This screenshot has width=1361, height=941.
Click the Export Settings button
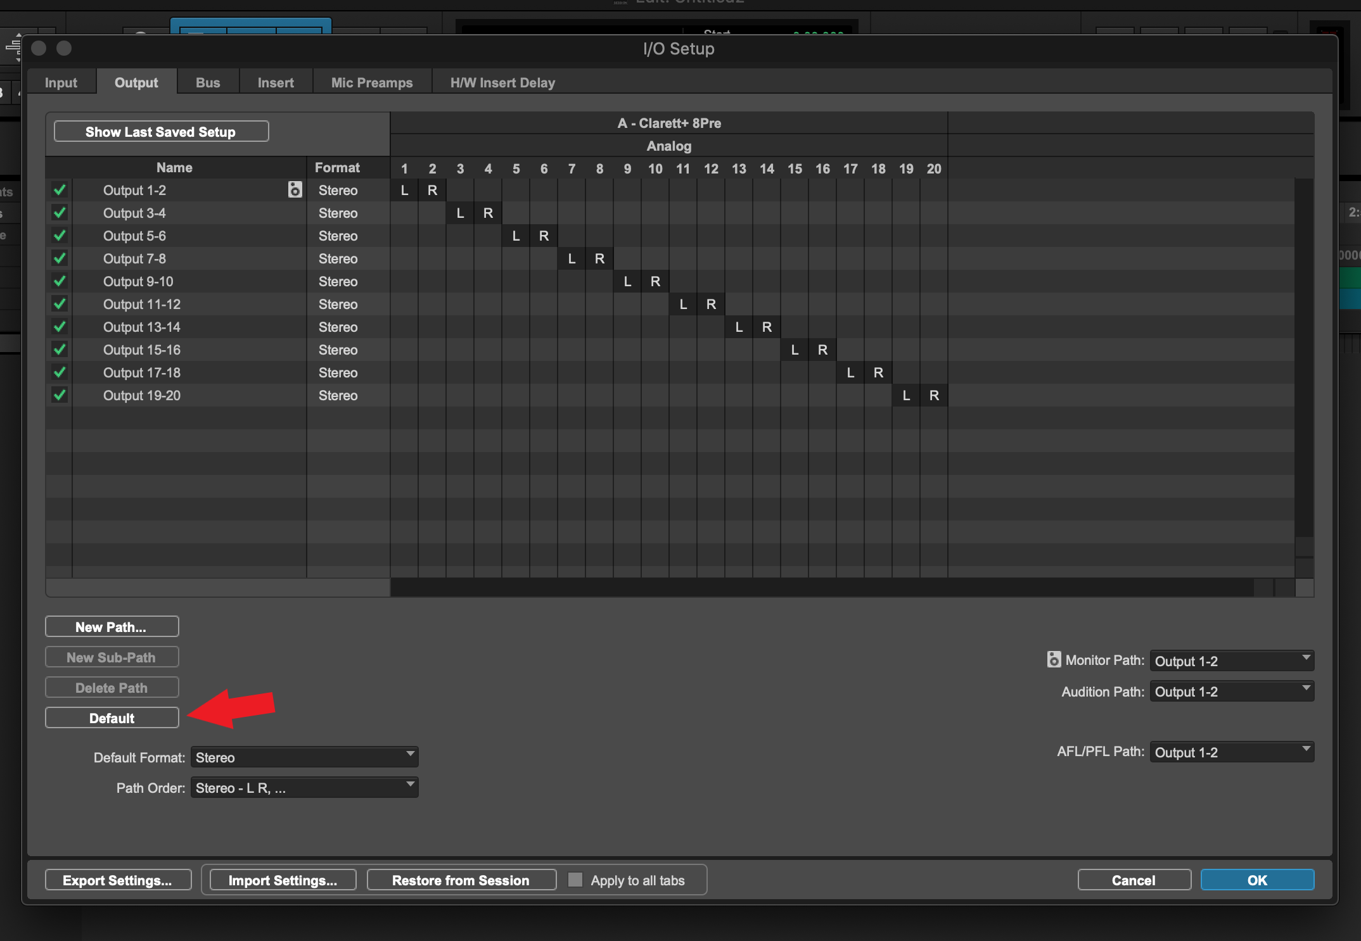[x=117, y=880]
